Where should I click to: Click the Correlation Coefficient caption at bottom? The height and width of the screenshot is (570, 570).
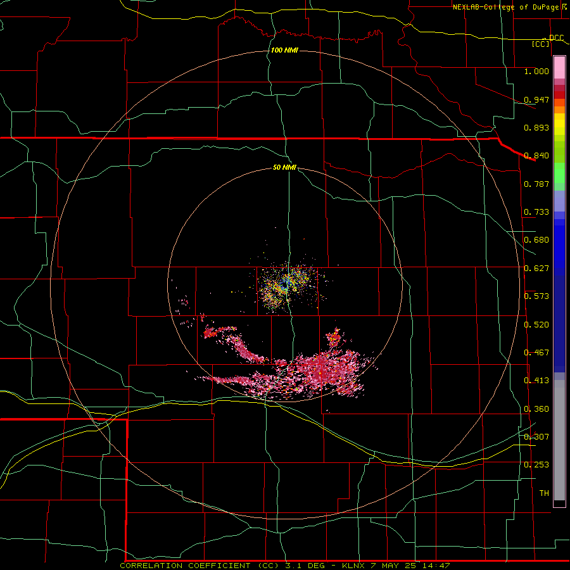tap(284, 566)
